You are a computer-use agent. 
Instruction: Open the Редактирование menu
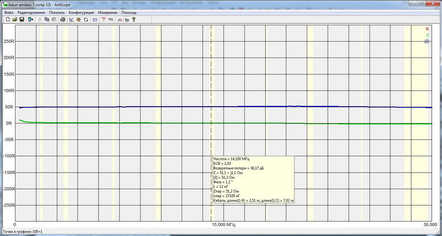click(31, 12)
